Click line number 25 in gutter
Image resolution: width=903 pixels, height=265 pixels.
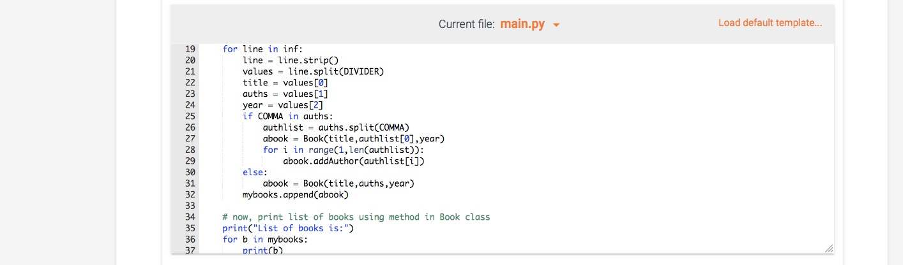click(190, 116)
